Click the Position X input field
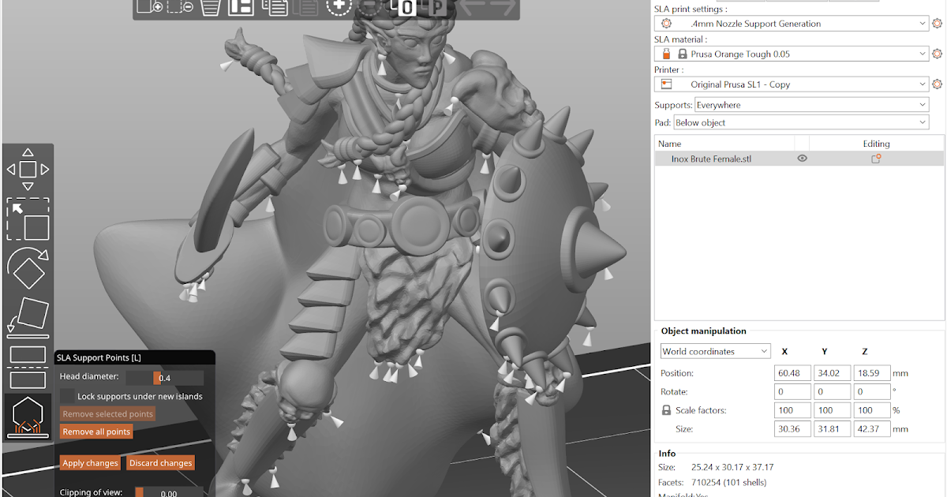The image size is (947, 497). click(792, 372)
